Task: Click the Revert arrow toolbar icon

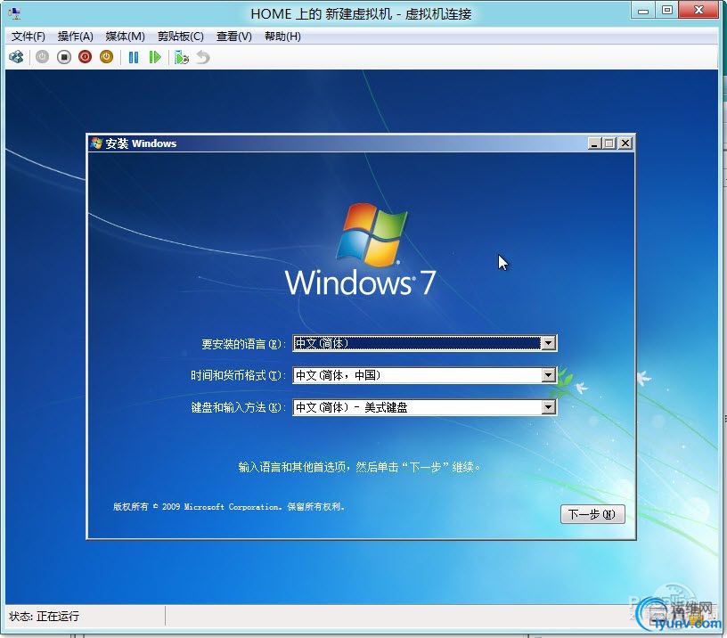Action: pyautogui.click(x=203, y=57)
